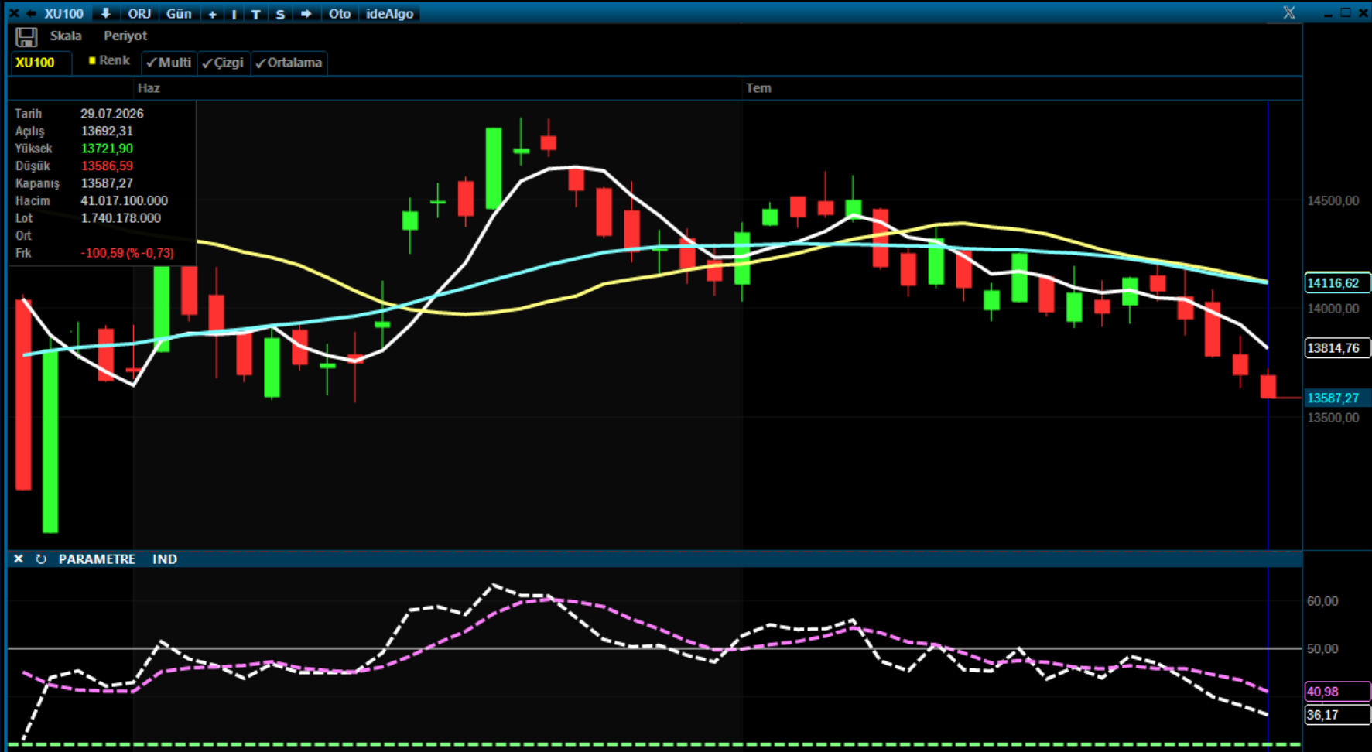Minimize the chart window

point(1328,14)
